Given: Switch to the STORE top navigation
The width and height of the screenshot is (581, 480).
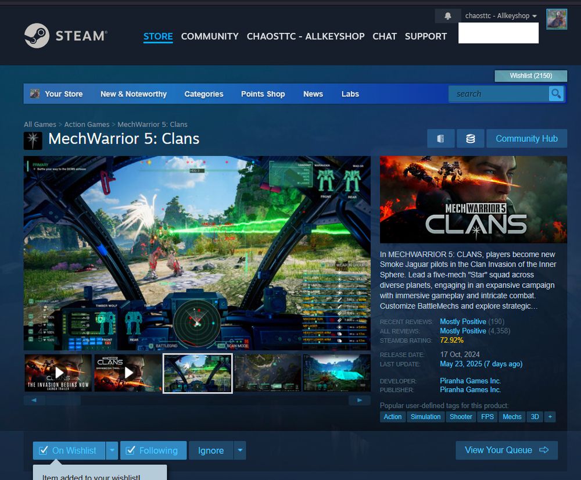Looking at the screenshot, I should tap(158, 37).
